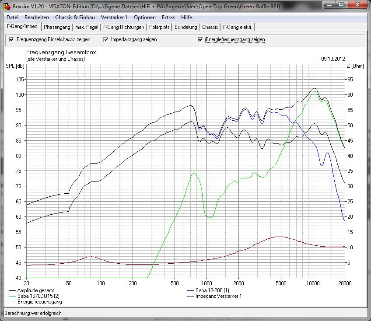Select the F-Gang/Imped. tab
The image size is (371, 321).
(x=23, y=26)
